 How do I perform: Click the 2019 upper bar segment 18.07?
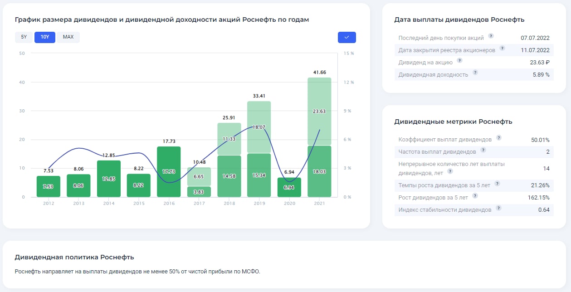[259, 127]
